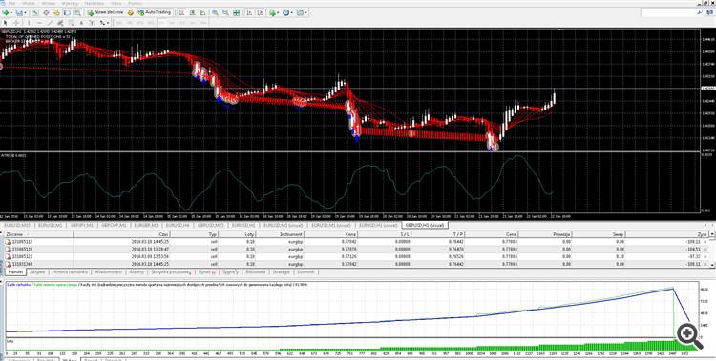This screenshot has width=716, height=361.
Task: Toggle the AutoTrading button
Action: point(154,12)
